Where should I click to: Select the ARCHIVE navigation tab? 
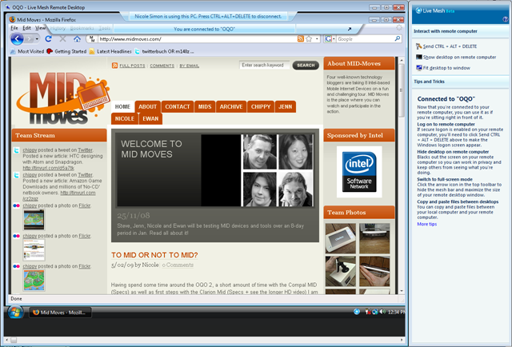click(231, 107)
